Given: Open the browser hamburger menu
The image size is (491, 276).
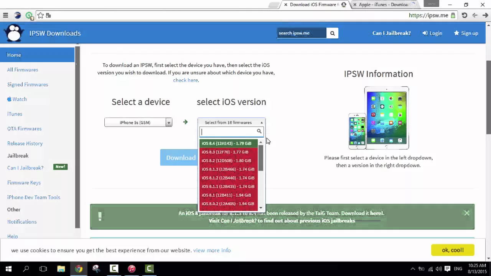Looking at the screenshot, I should tap(5, 15).
